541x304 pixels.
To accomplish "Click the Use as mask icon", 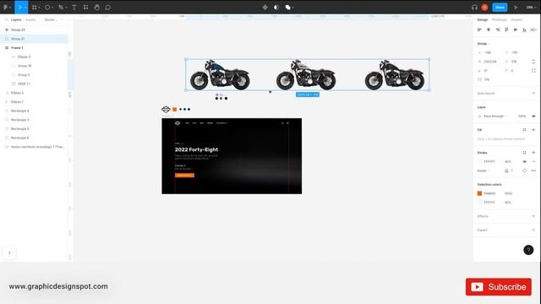I will click(276, 8).
